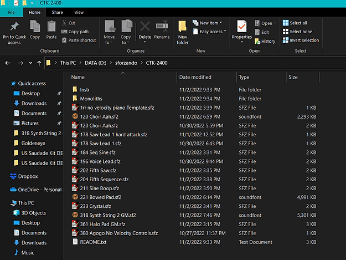346x260 pixels.
Task: Click the Pin to Quick access icon
Action: click(14, 27)
